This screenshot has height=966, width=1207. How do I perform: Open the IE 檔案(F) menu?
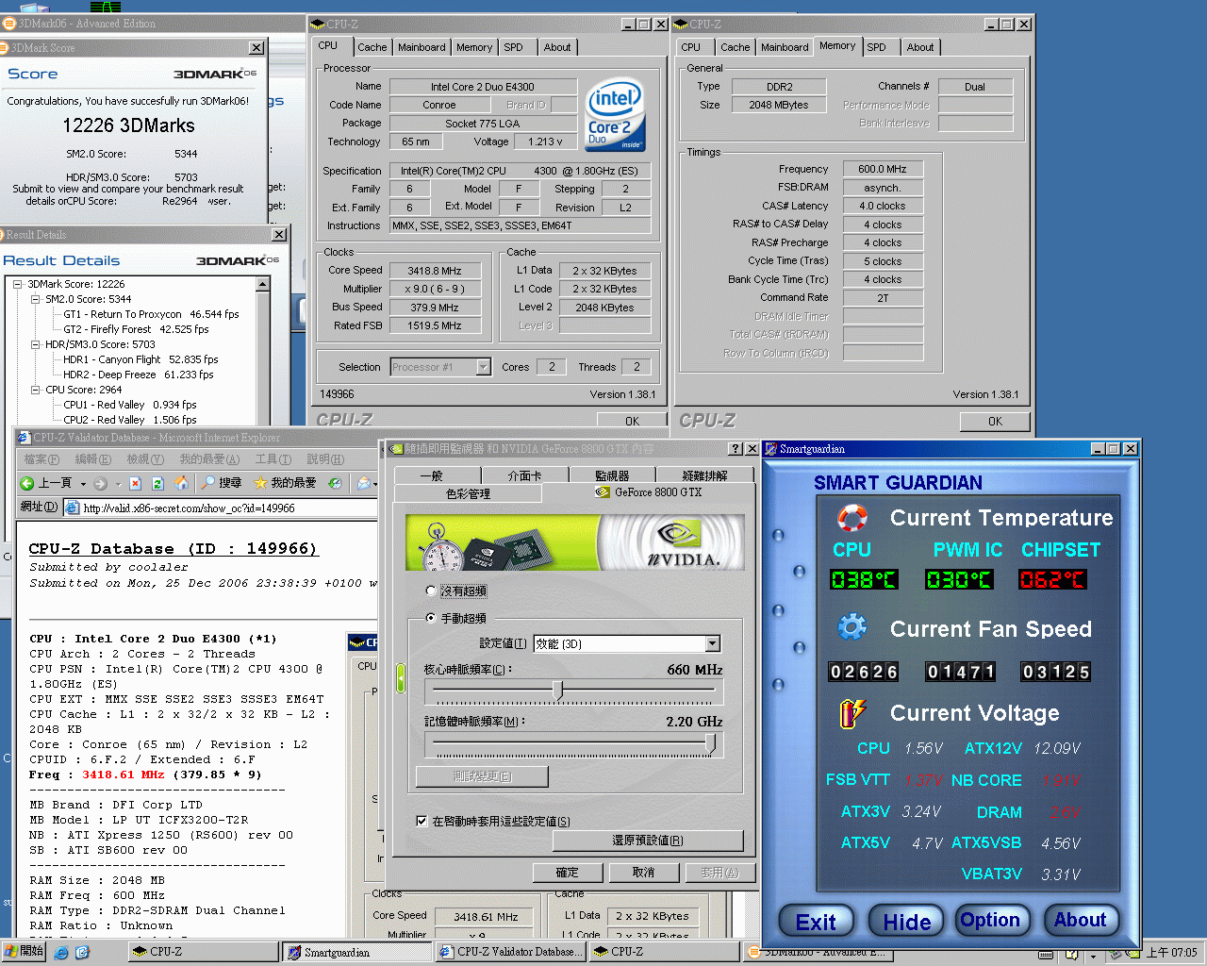tap(41, 459)
